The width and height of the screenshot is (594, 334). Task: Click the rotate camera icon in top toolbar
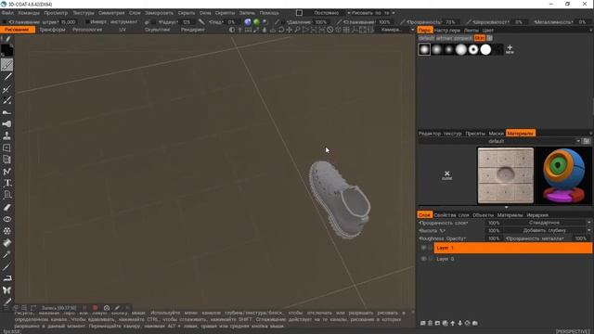(x=281, y=30)
